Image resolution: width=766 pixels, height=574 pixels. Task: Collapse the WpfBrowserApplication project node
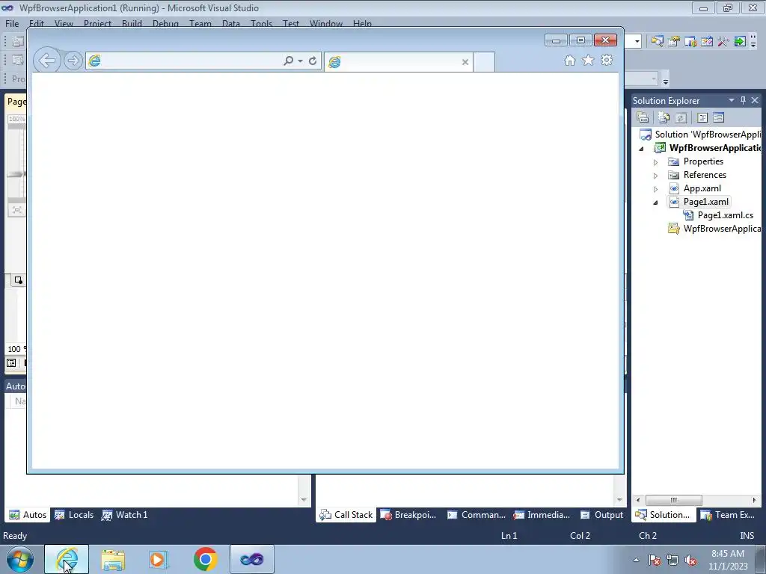click(x=641, y=149)
